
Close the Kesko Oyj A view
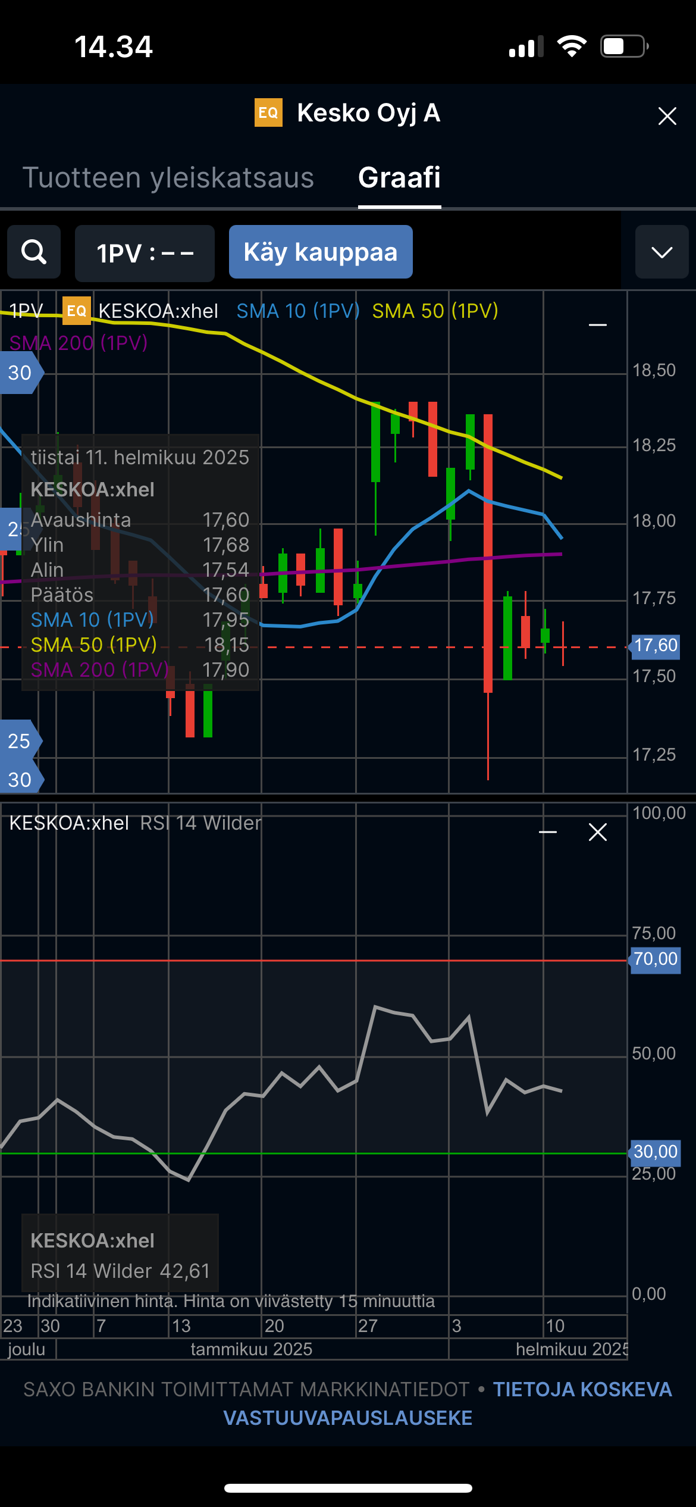point(667,116)
